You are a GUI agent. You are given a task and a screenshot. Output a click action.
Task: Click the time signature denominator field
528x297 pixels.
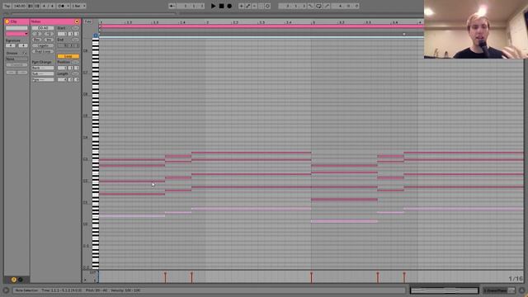[23, 45]
